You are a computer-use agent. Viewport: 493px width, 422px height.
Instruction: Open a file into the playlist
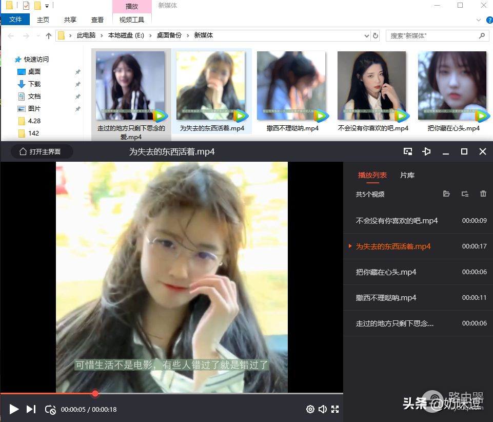(x=446, y=194)
